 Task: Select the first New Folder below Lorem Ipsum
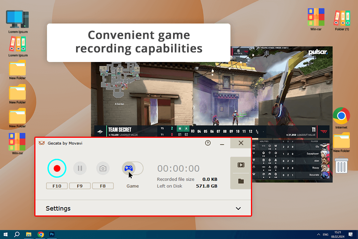coord(18,70)
